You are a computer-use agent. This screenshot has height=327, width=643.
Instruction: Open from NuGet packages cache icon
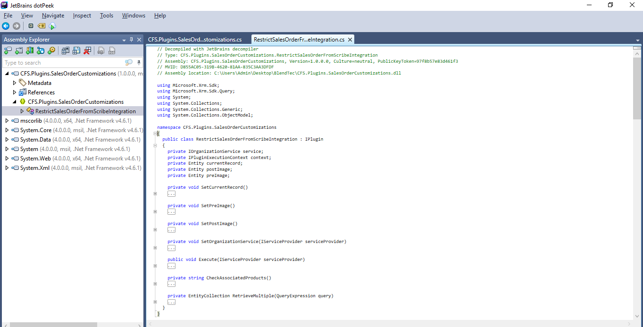(30, 50)
